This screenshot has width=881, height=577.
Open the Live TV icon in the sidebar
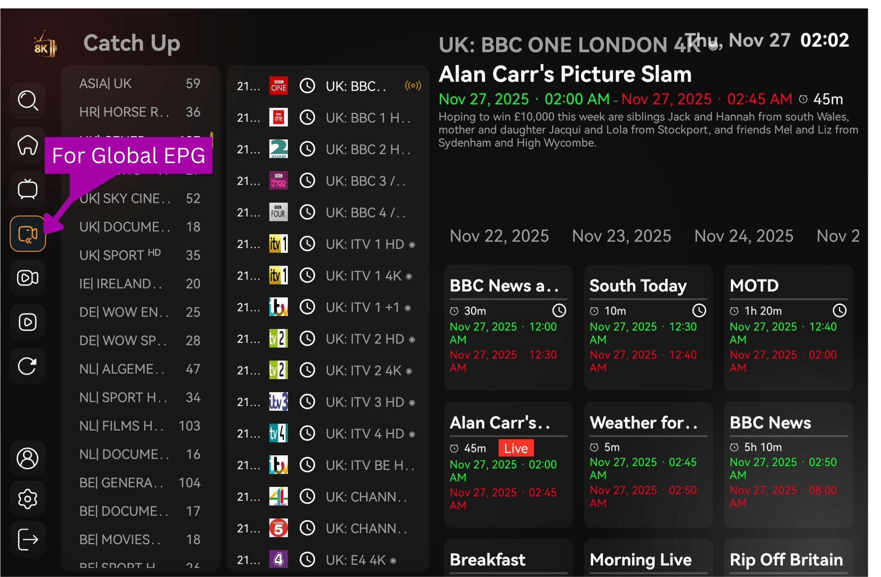click(28, 189)
